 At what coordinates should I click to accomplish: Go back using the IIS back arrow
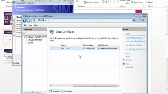24,20
